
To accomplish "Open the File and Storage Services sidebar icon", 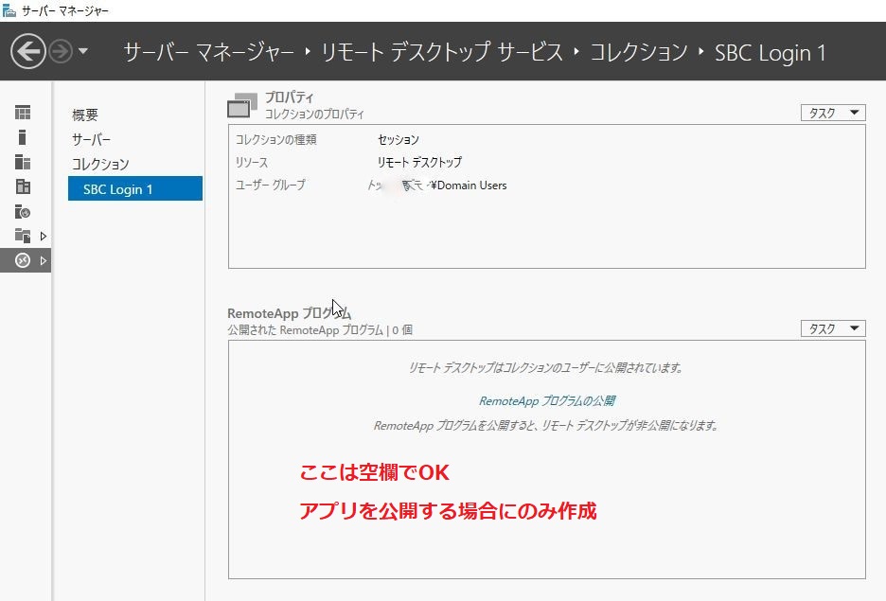I will pyautogui.click(x=23, y=236).
